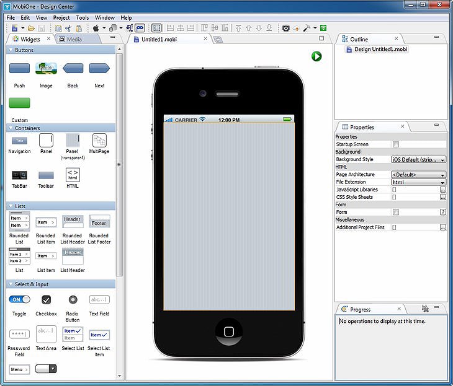Viewport: 453px width, 386px height.
Task: Click the camera screenshot icon
Action: pyautogui.click(x=285, y=28)
